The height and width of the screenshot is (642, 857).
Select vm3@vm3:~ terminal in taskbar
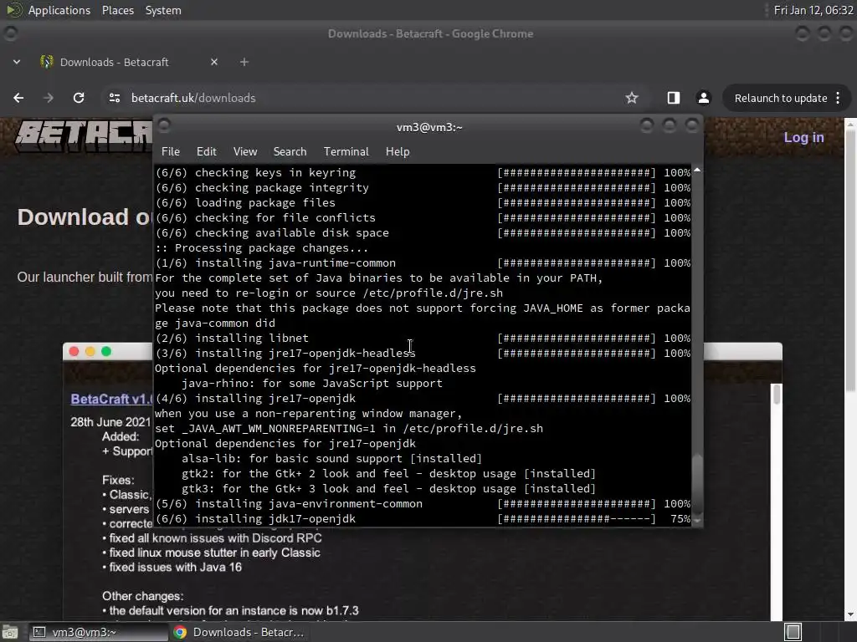(99, 632)
